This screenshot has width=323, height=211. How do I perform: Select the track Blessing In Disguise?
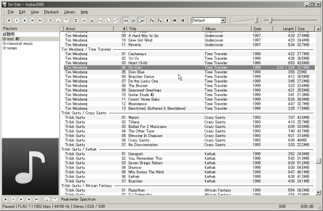click(x=189, y=136)
